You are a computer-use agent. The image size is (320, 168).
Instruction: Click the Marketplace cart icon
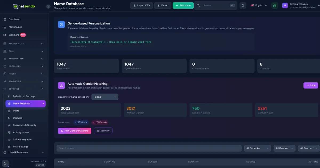tap(5, 27)
